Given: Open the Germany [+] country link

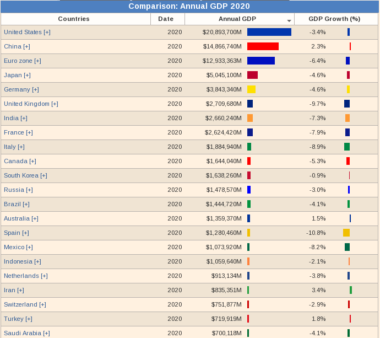Looking at the screenshot, I should click(21, 89).
